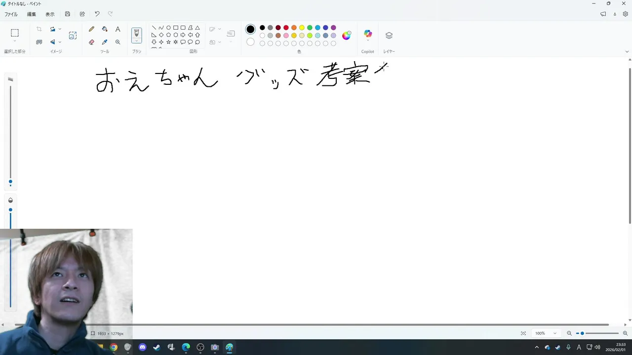Pick the purple color swatch
Image resolution: width=632 pixels, height=355 pixels.
point(333,28)
